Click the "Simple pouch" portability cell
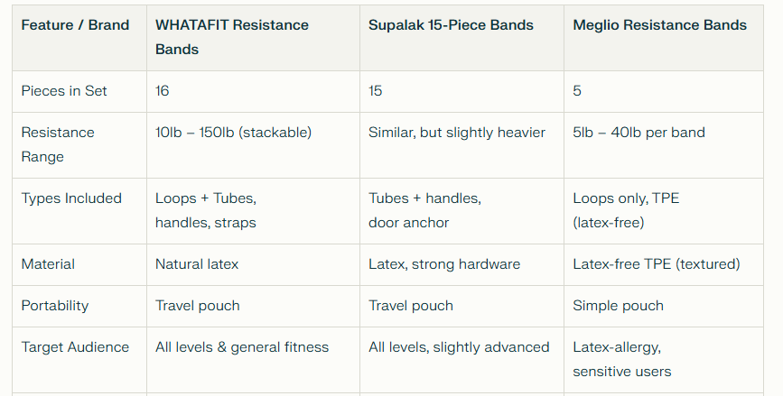Screen dimensions: 783x396 (618, 306)
